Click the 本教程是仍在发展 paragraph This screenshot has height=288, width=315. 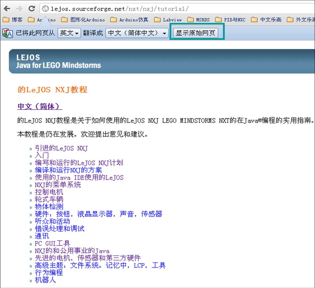83,134
